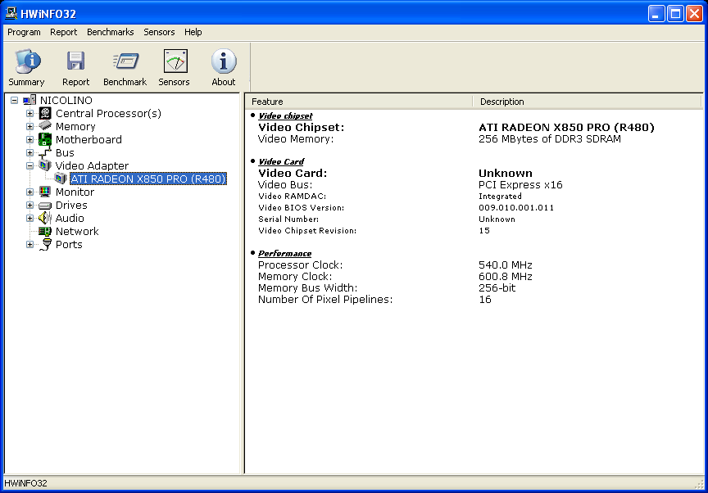Select the Motherboard tree label
The height and width of the screenshot is (493, 708).
(88, 139)
